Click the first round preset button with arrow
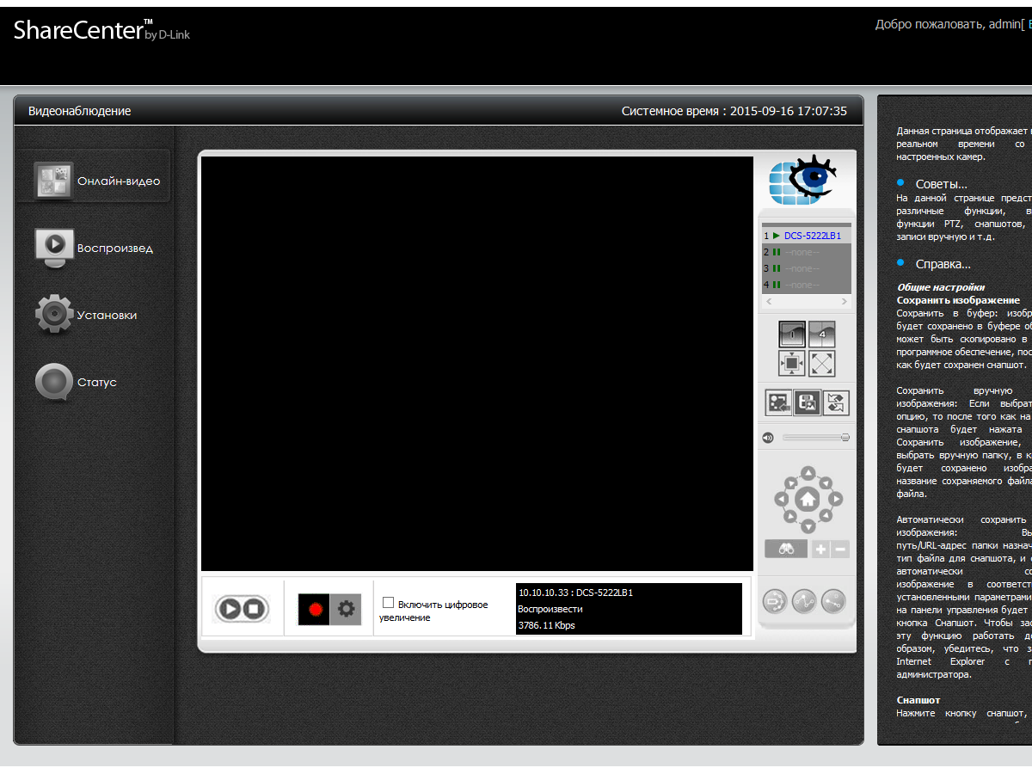 (775, 600)
